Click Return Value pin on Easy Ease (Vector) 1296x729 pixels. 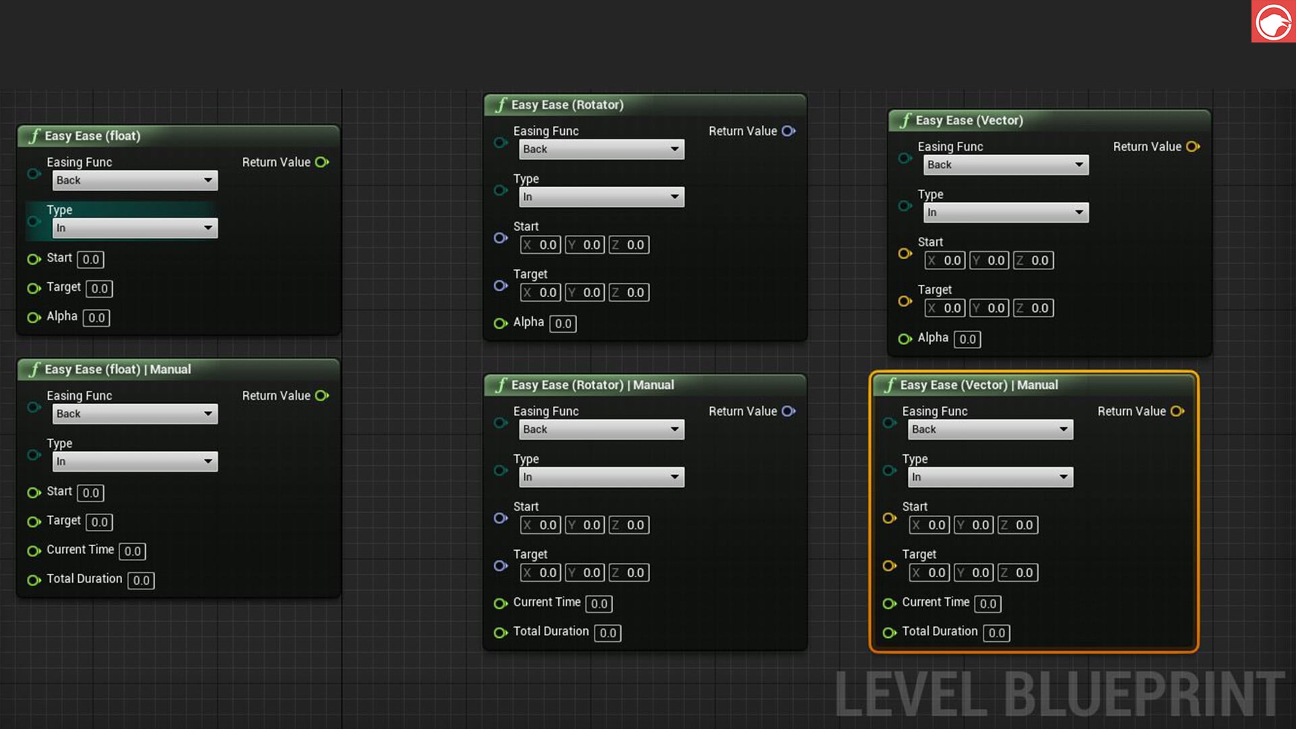(x=1193, y=146)
